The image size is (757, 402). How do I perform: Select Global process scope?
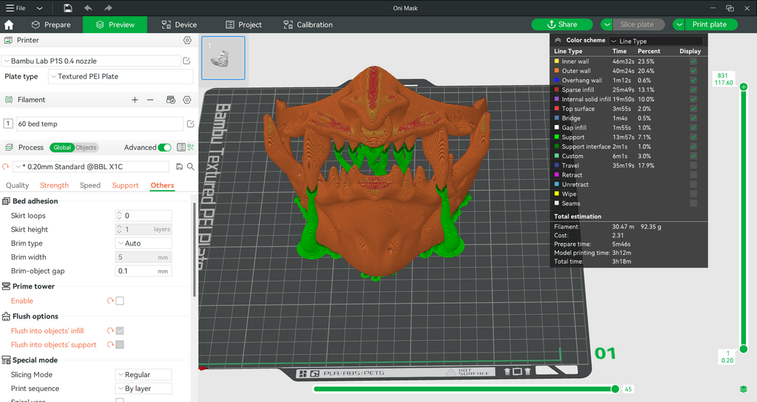(62, 148)
